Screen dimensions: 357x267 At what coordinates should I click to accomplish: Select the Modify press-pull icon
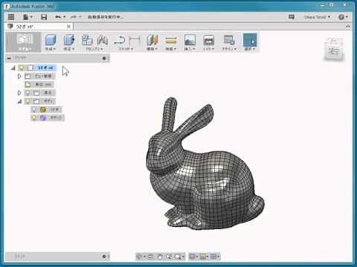pyautogui.click(x=69, y=40)
